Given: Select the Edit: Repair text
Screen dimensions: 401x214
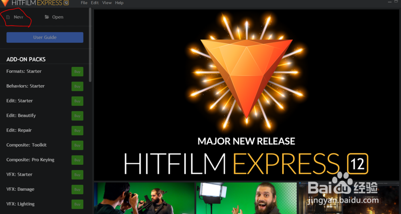Looking at the screenshot, I should 19,130.
